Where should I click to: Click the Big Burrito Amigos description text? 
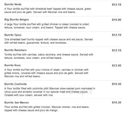(47, 26)
